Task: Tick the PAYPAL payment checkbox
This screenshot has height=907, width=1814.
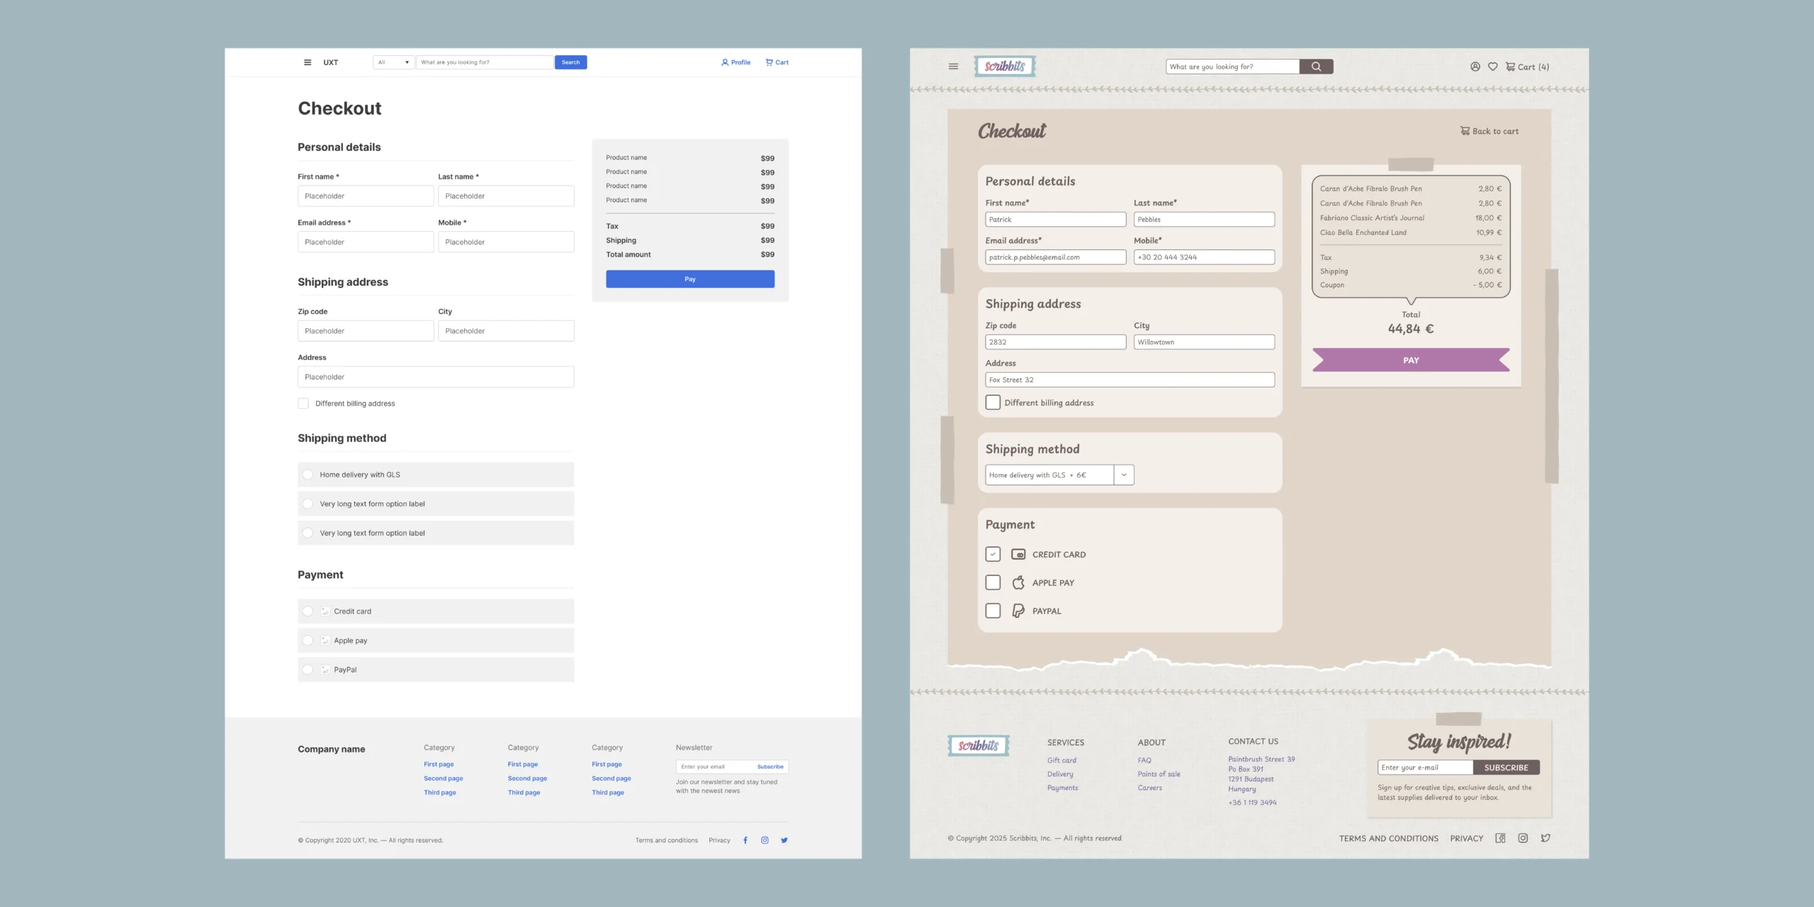Action: 993,611
